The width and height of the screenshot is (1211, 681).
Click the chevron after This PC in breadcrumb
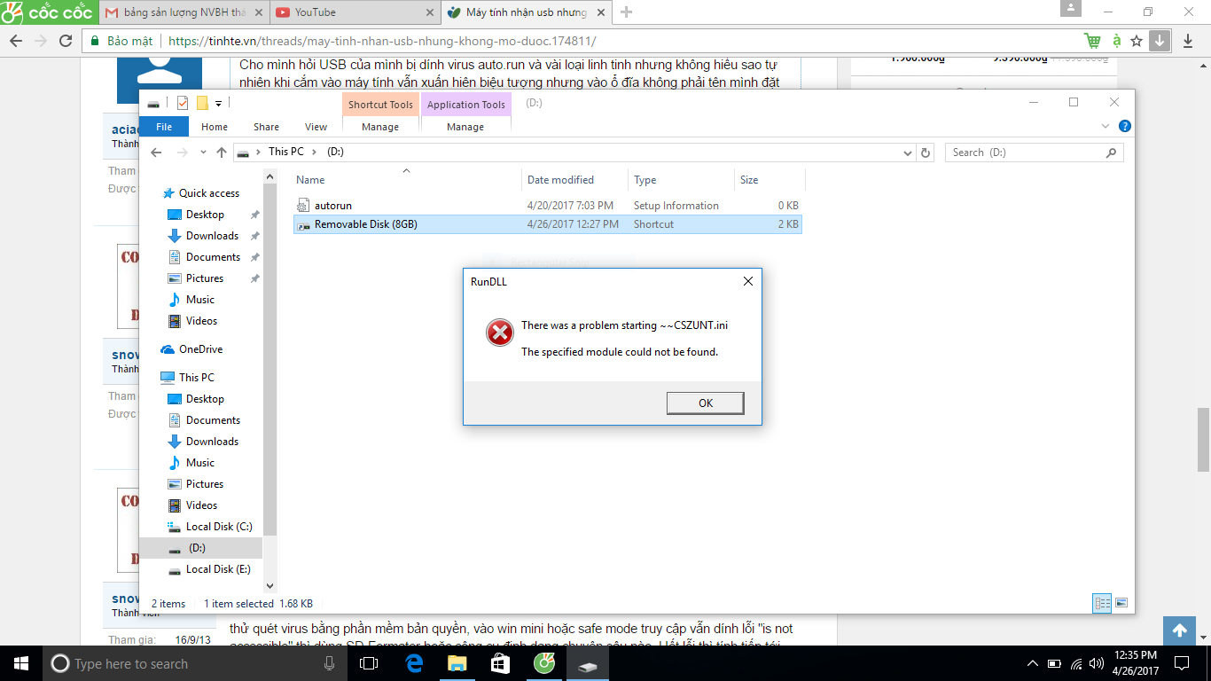click(x=316, y=152)
